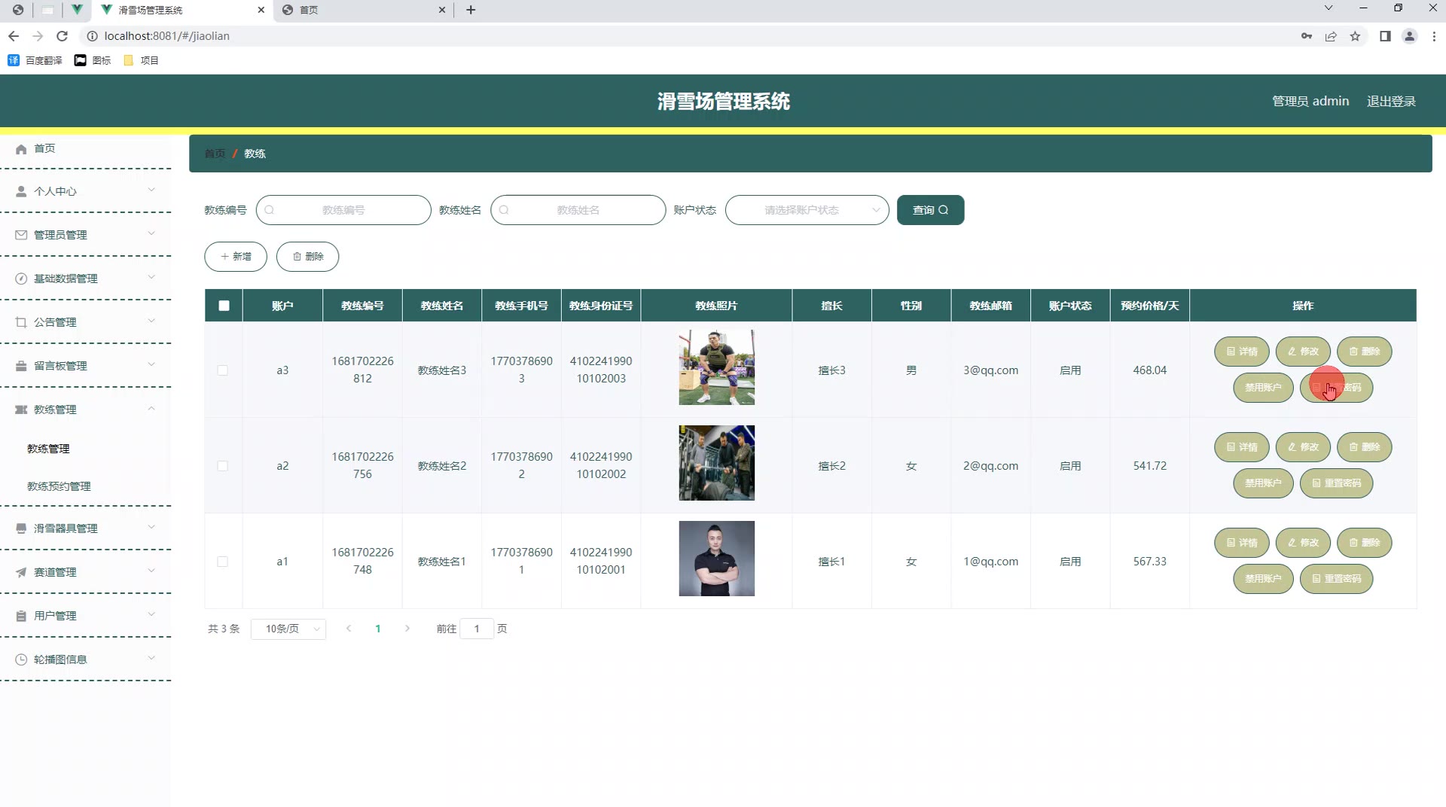Screen dimensions: 1446x807
Task: Click the 前往 page number input
Action: (x=477, y=629)
